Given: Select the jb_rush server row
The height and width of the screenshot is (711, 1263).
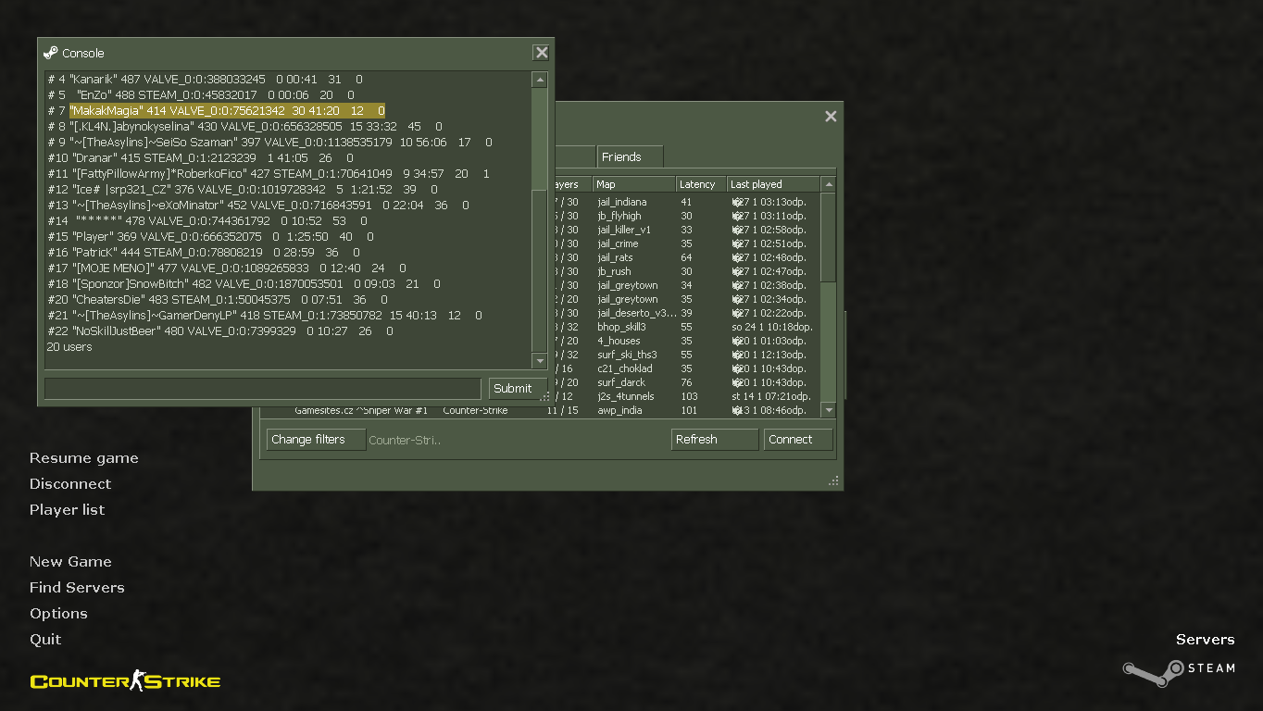Looking at the screenshot, I should tap(686, 271).
